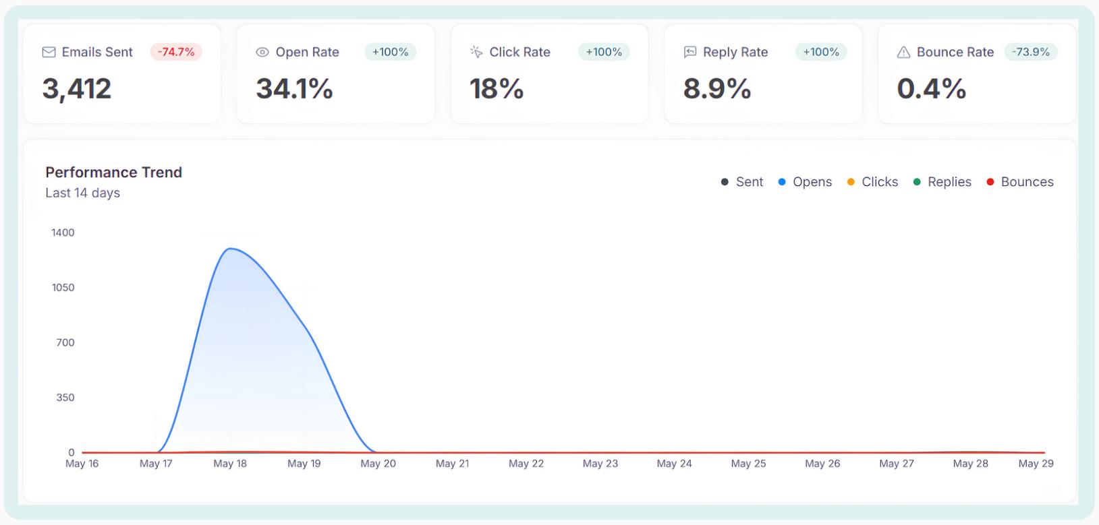The height and width of the screenshot is (525, 1099).
Task: Click the warning triangle beside Bounce Rate
Action: (903, 52)
